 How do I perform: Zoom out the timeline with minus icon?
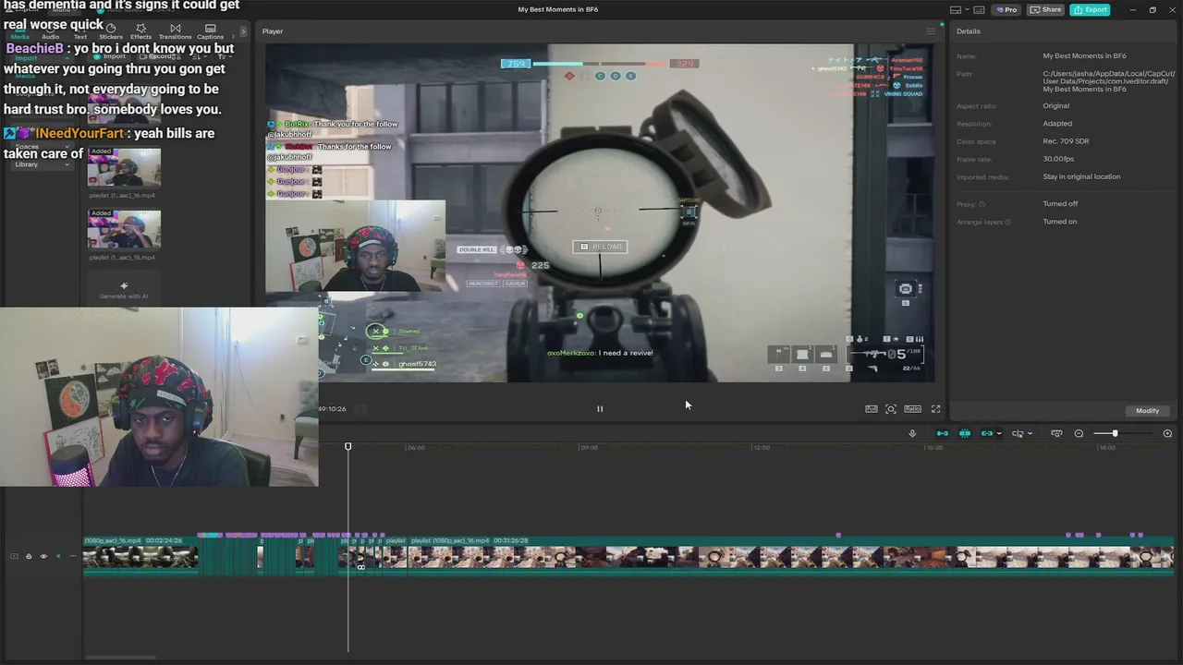pos(1079,433)
